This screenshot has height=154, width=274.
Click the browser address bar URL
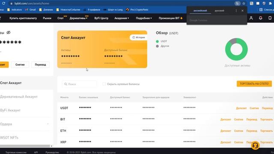[32, 3]
